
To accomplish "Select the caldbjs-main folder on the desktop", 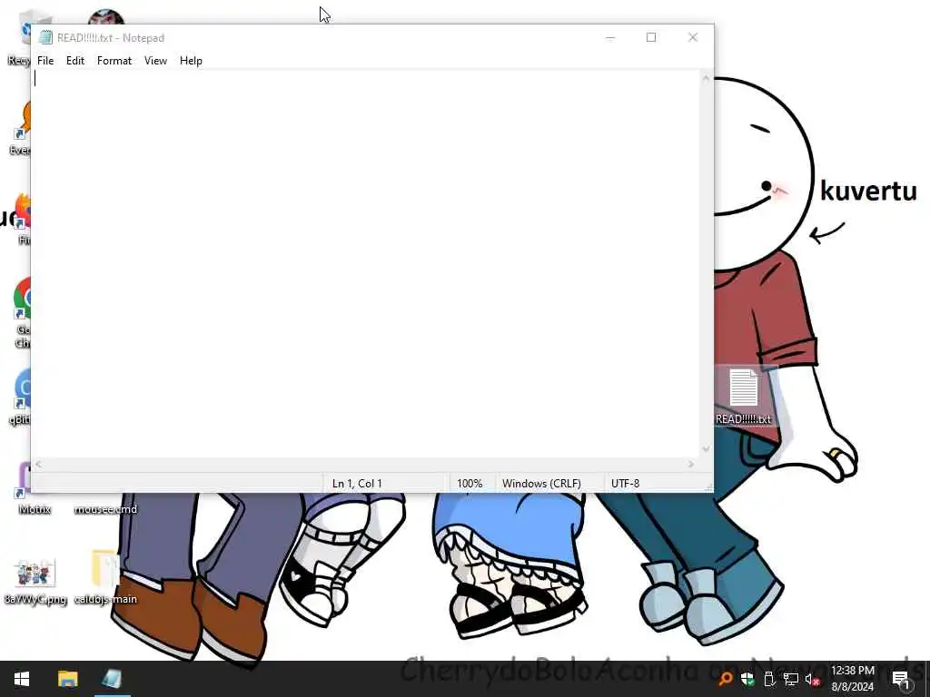I will [105, 578].
